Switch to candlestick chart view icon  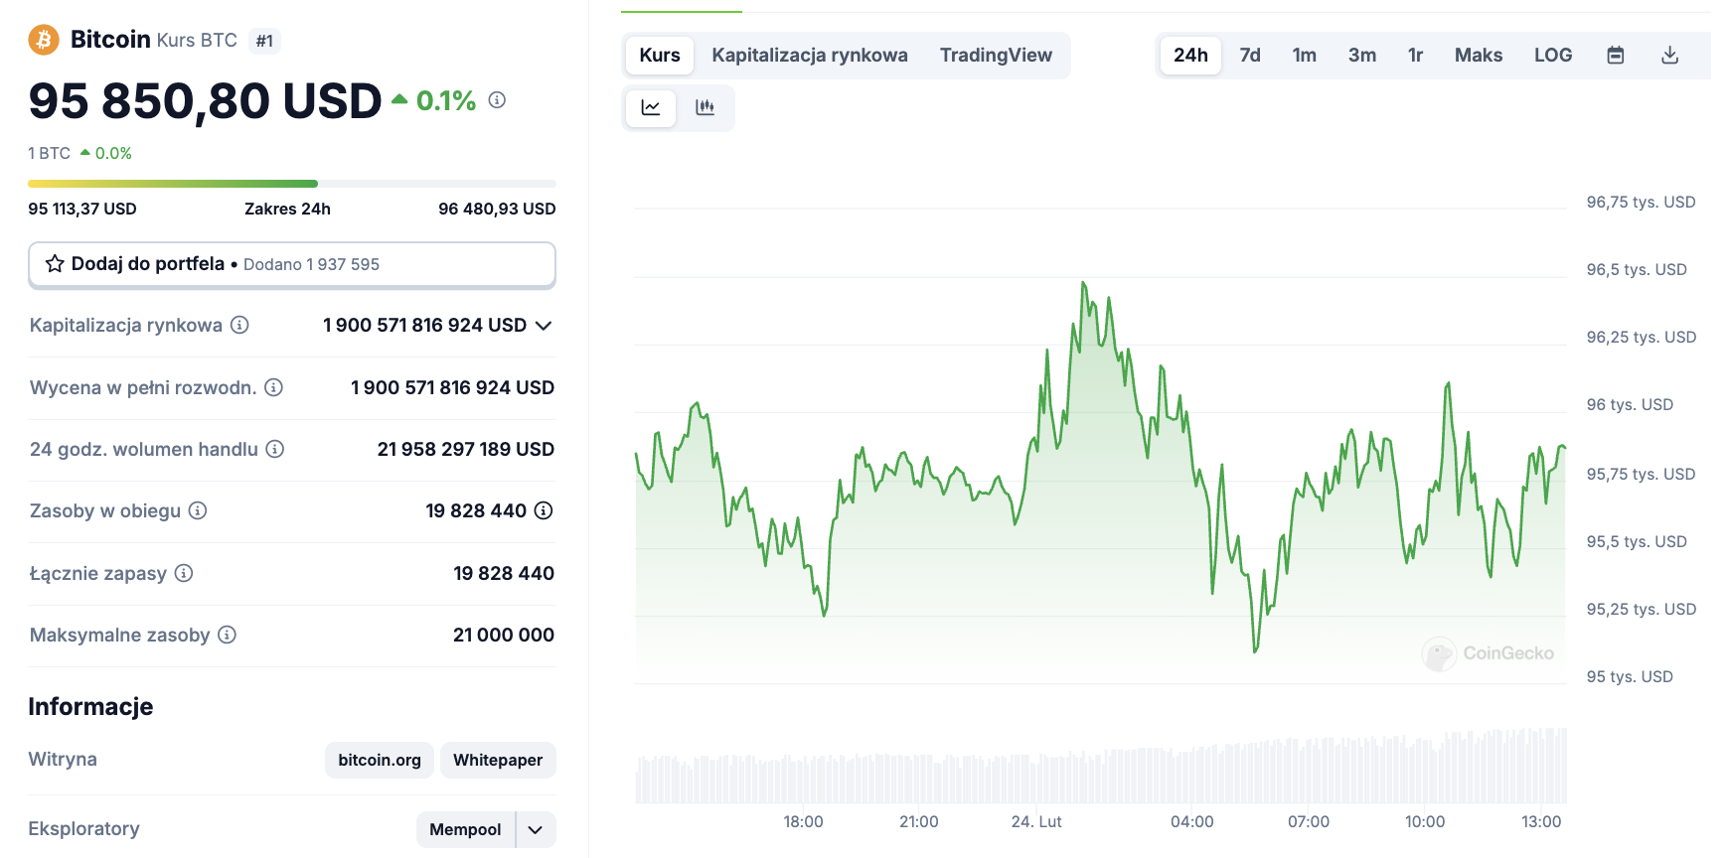(x=706, y=107)
